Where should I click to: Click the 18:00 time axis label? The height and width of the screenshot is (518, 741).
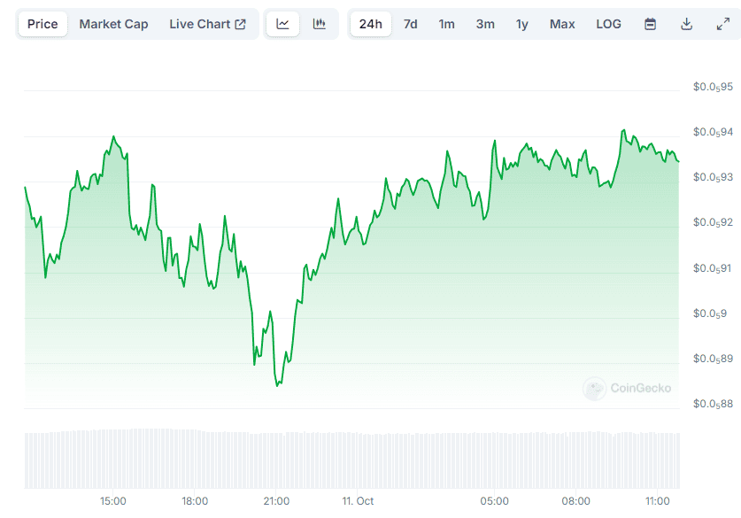click(195, 501)
